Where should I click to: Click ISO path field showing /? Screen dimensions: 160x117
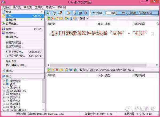122,18
